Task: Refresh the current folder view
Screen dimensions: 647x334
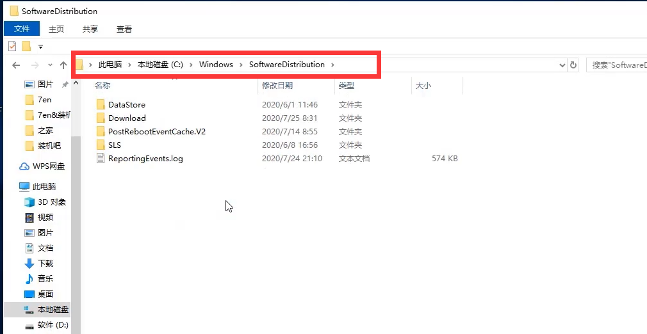Action: point(573,65)
